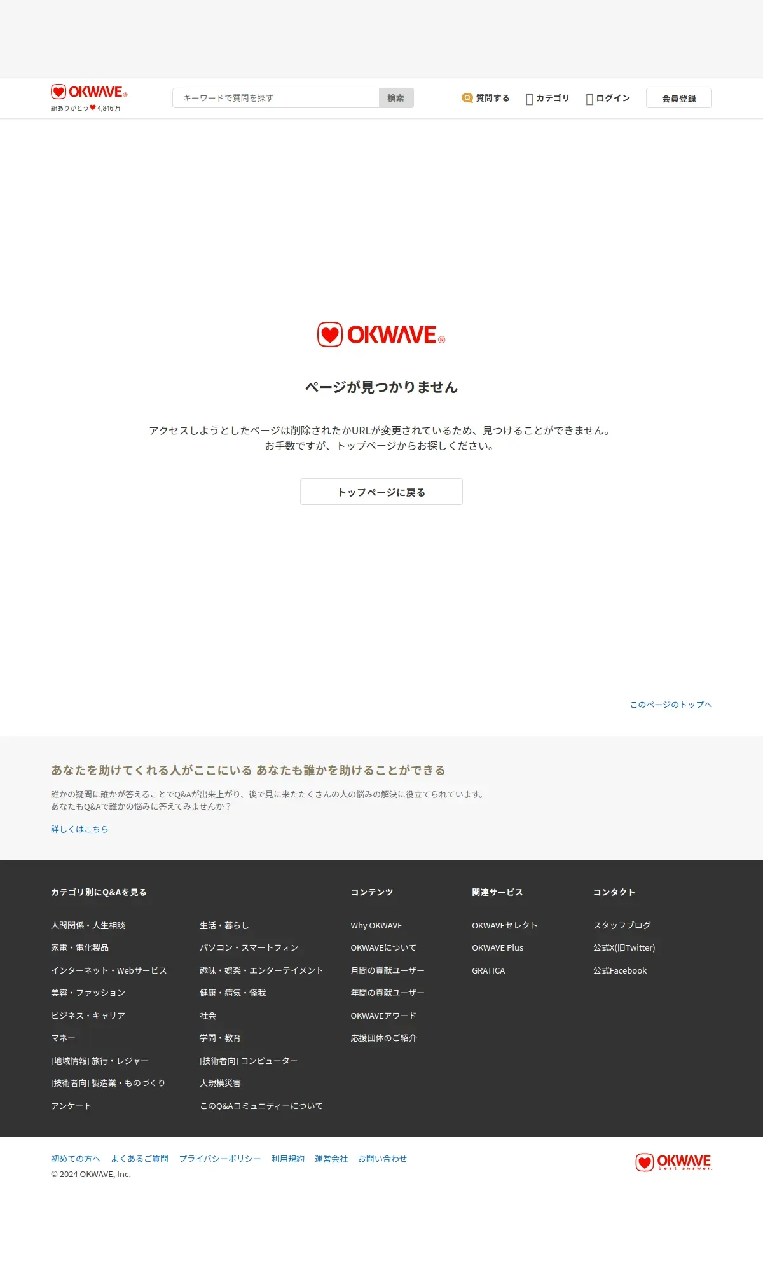The image size is (763, 1261).
Task: Open OKWAVEアワード link
Action: tap(383, 1016)
